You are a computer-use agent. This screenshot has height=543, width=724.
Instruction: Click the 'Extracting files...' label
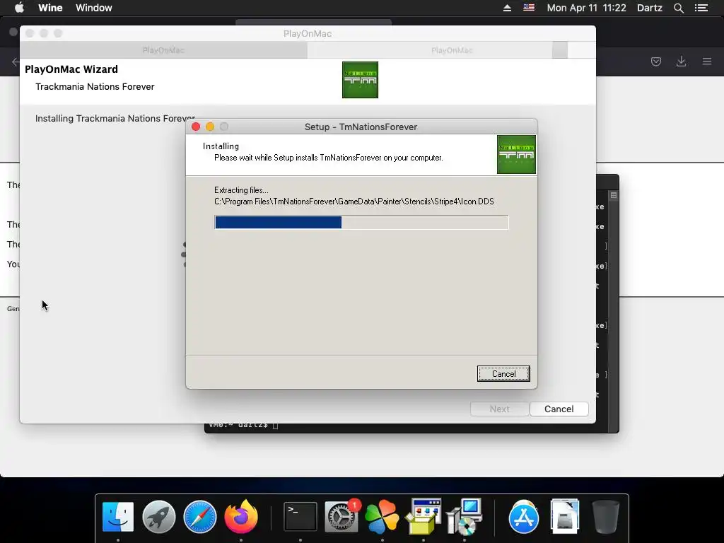tap(241, 190)
